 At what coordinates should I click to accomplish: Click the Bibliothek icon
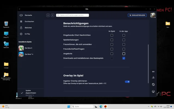pyautogui.click(x=21, y=28)
